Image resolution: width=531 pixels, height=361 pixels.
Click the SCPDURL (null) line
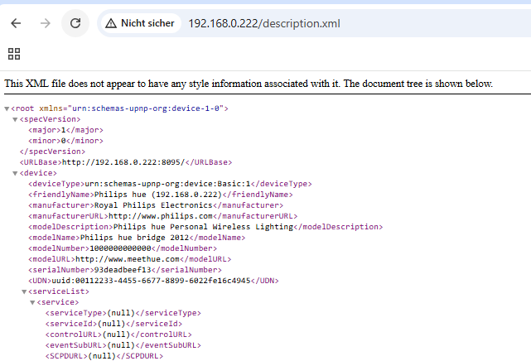click(104, 356)
